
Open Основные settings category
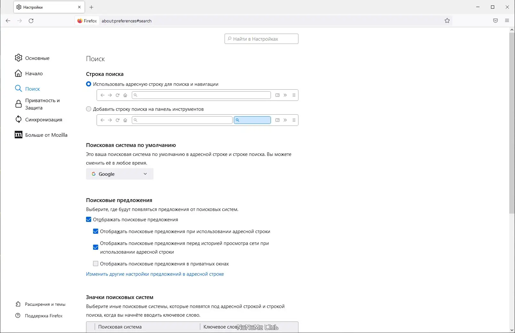[x=37, y=58]
